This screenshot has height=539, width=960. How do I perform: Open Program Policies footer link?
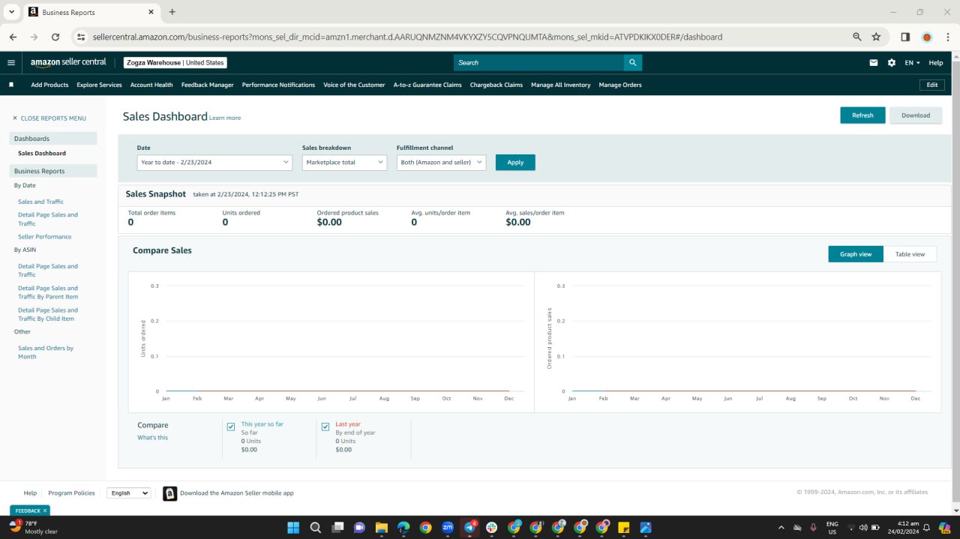pyautogui.click(x=71, y=493)
